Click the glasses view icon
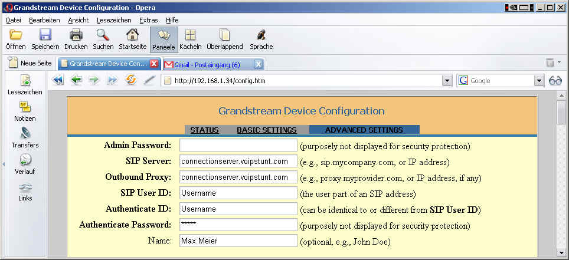 [555, 81]
